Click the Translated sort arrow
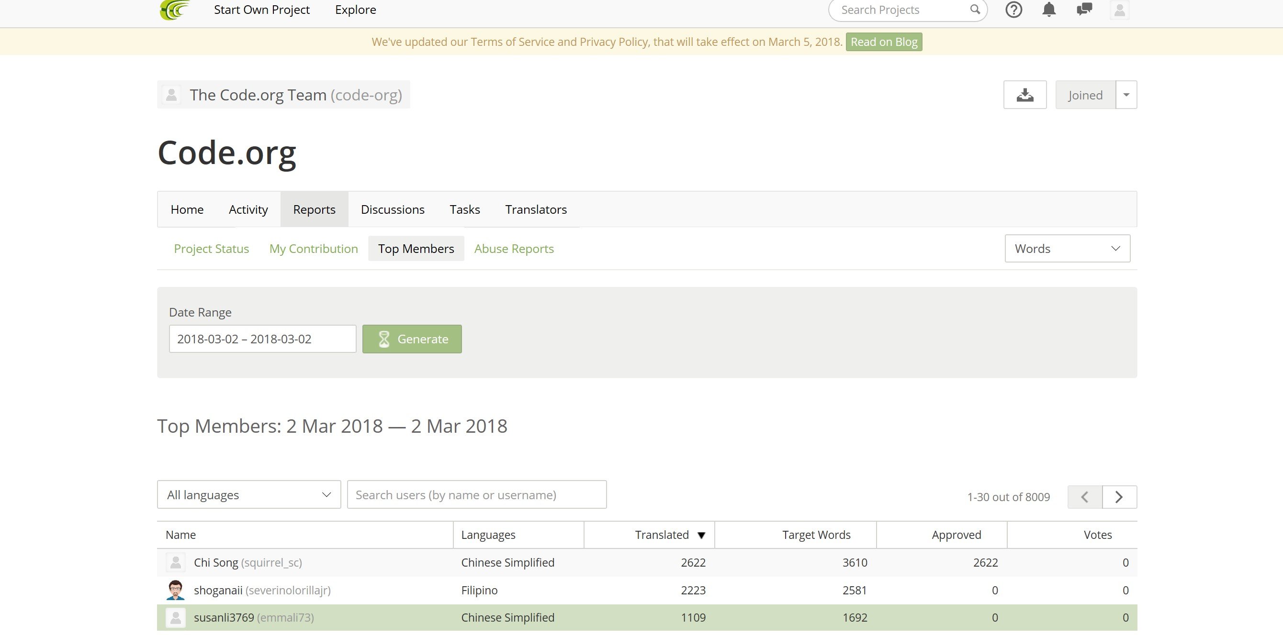 point(701,536)
